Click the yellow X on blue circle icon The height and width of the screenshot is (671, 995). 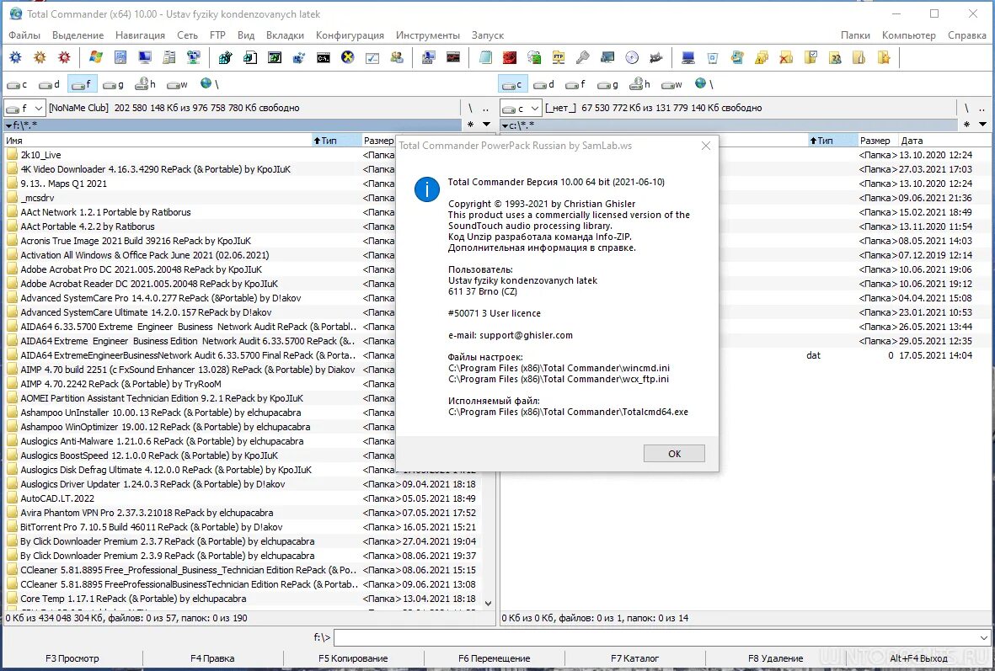(x=348, y=58)
